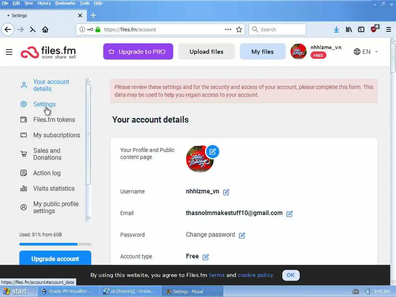Go to the browser home page
The height and width of the screenshot is (297, 396).
[x=45, y=29]
